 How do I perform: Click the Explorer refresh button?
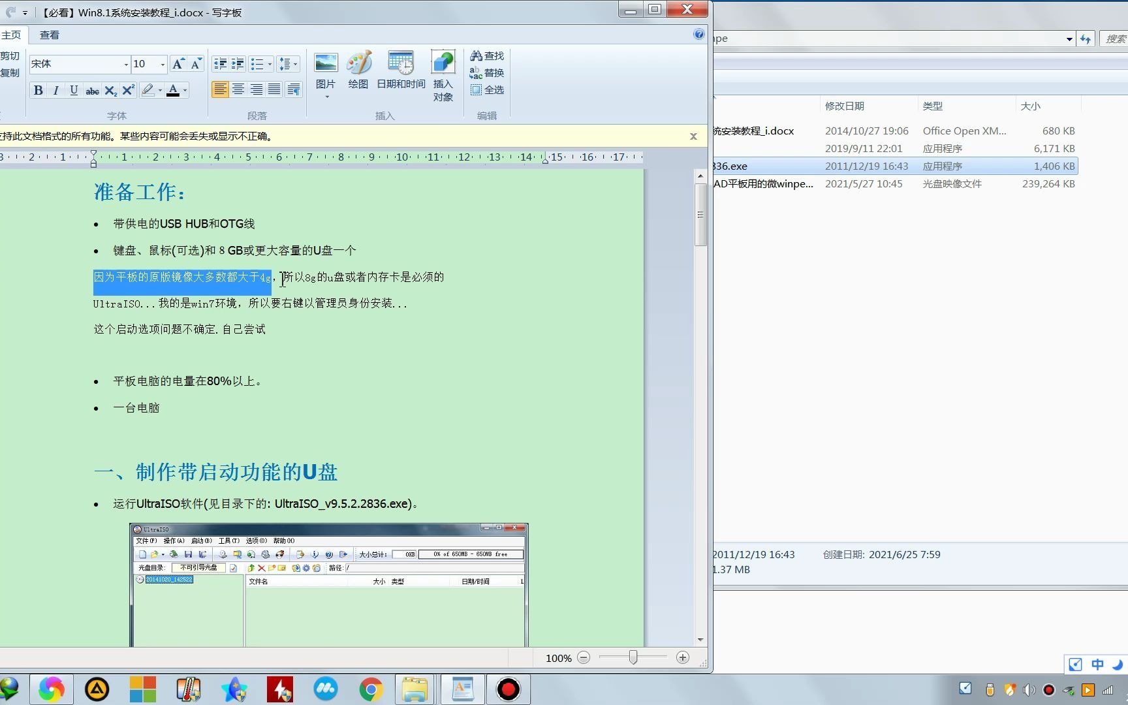point(1086,39)
